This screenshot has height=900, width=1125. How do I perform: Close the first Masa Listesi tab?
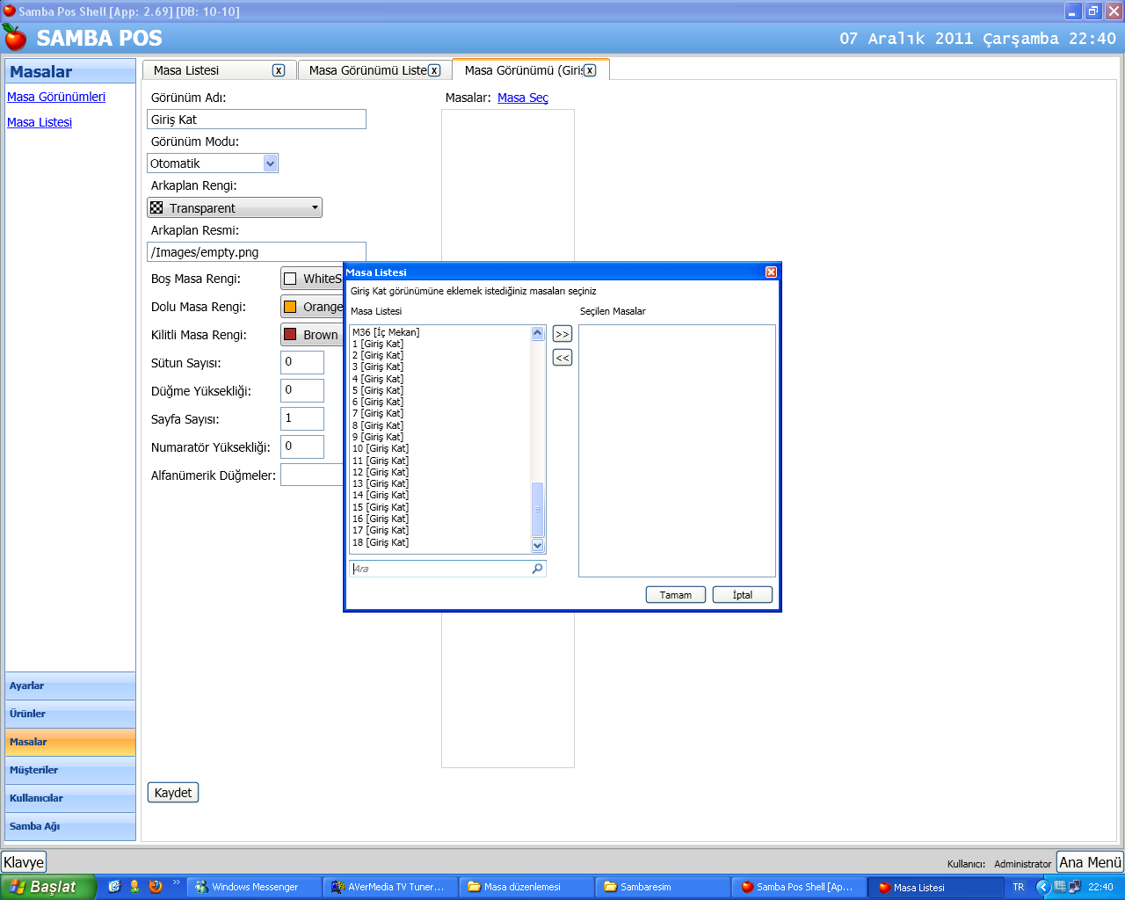pos(279,70)
